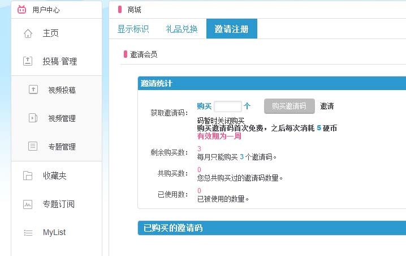Screen dimensions: 406x256
Task: Click the upload icon beside 投稿·管理
Action: click(x=28, y=61)
